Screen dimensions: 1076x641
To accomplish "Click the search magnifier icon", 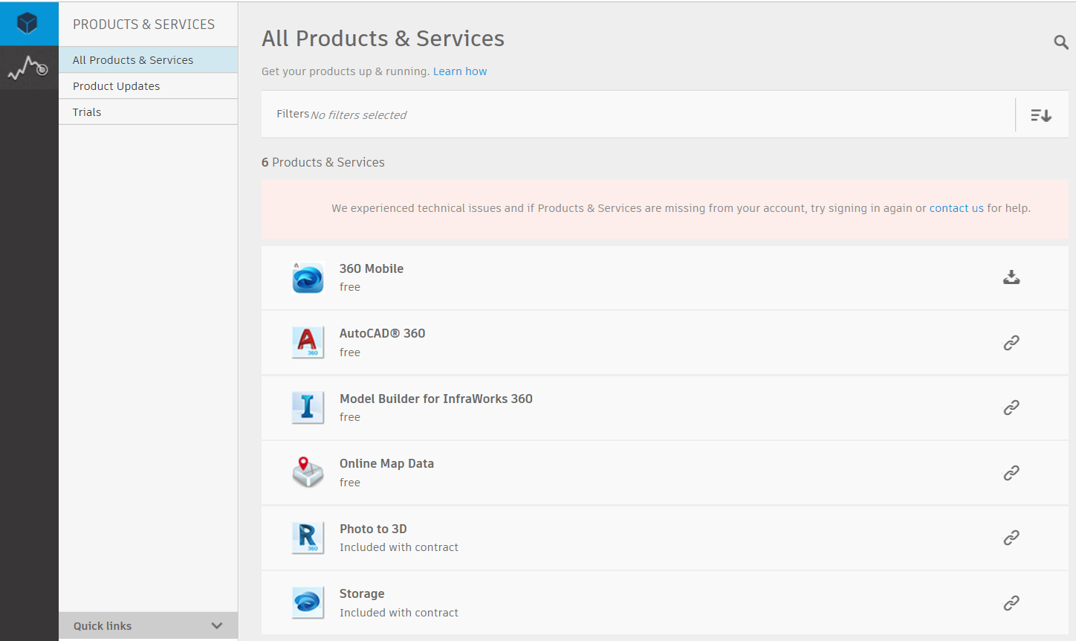I will point(1061,42).
